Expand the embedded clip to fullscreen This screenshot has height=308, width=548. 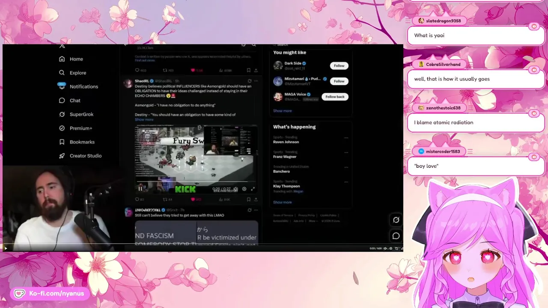[253, 189]
